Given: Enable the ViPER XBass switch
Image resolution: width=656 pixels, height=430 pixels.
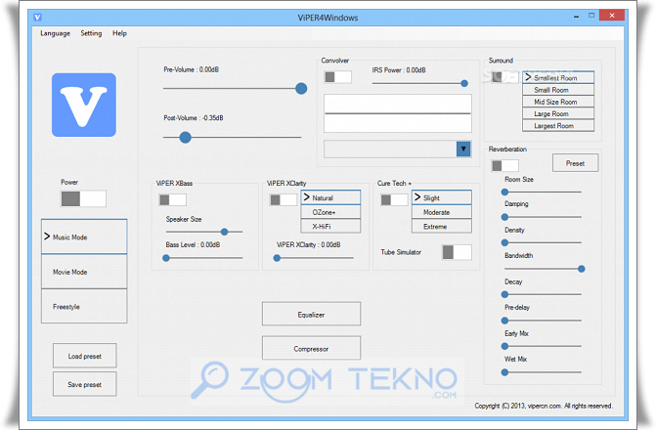Looking at the screenshot, I should (173, 200).
